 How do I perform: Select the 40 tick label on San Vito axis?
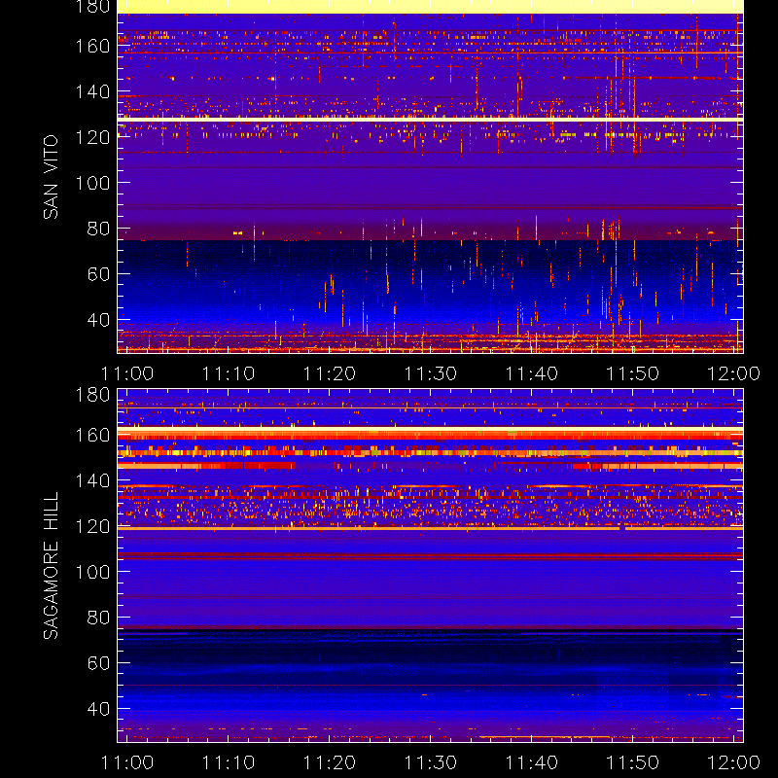98,320
